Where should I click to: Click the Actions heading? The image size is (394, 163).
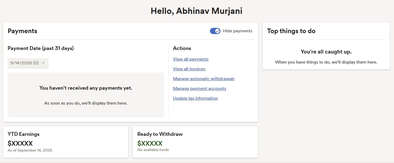point(182,48)
